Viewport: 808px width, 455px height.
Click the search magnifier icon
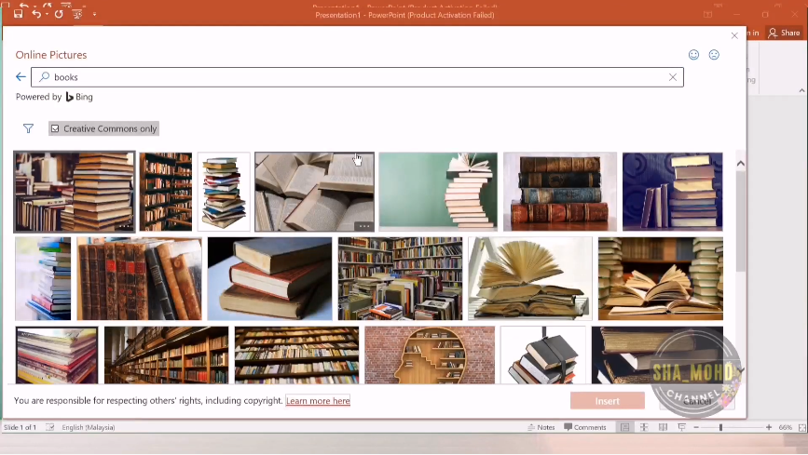point(45,76)
